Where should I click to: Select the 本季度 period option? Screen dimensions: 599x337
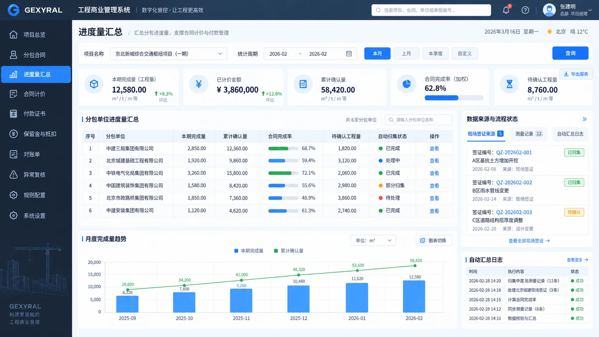pos(435,53)
